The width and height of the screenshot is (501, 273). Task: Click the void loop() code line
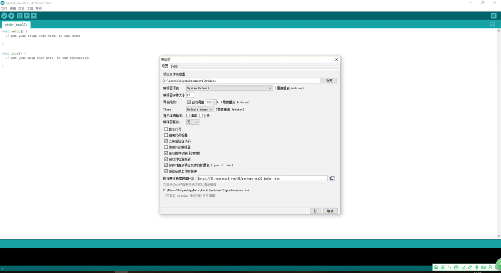(x=14, y=53)
